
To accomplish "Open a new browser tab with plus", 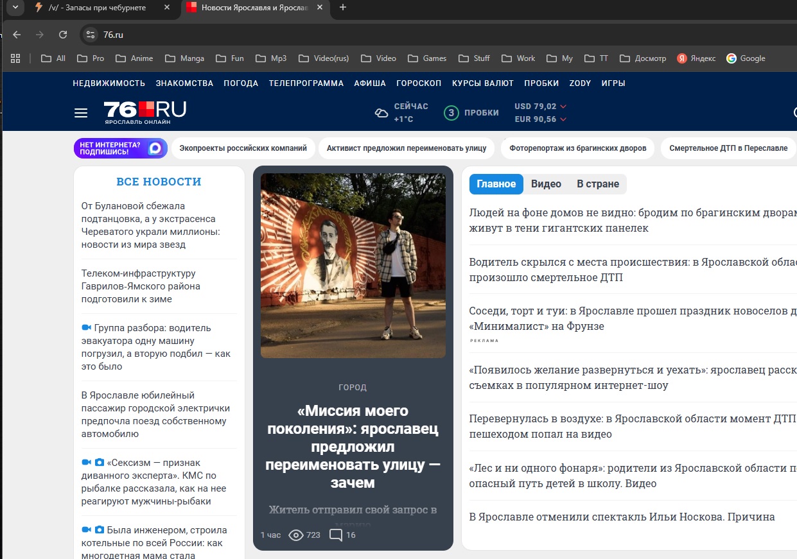I will point(343,8).
